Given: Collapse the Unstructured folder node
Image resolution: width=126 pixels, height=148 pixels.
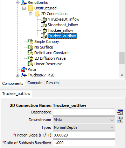Looking at the screenshot, I should (x=24, y=8).
